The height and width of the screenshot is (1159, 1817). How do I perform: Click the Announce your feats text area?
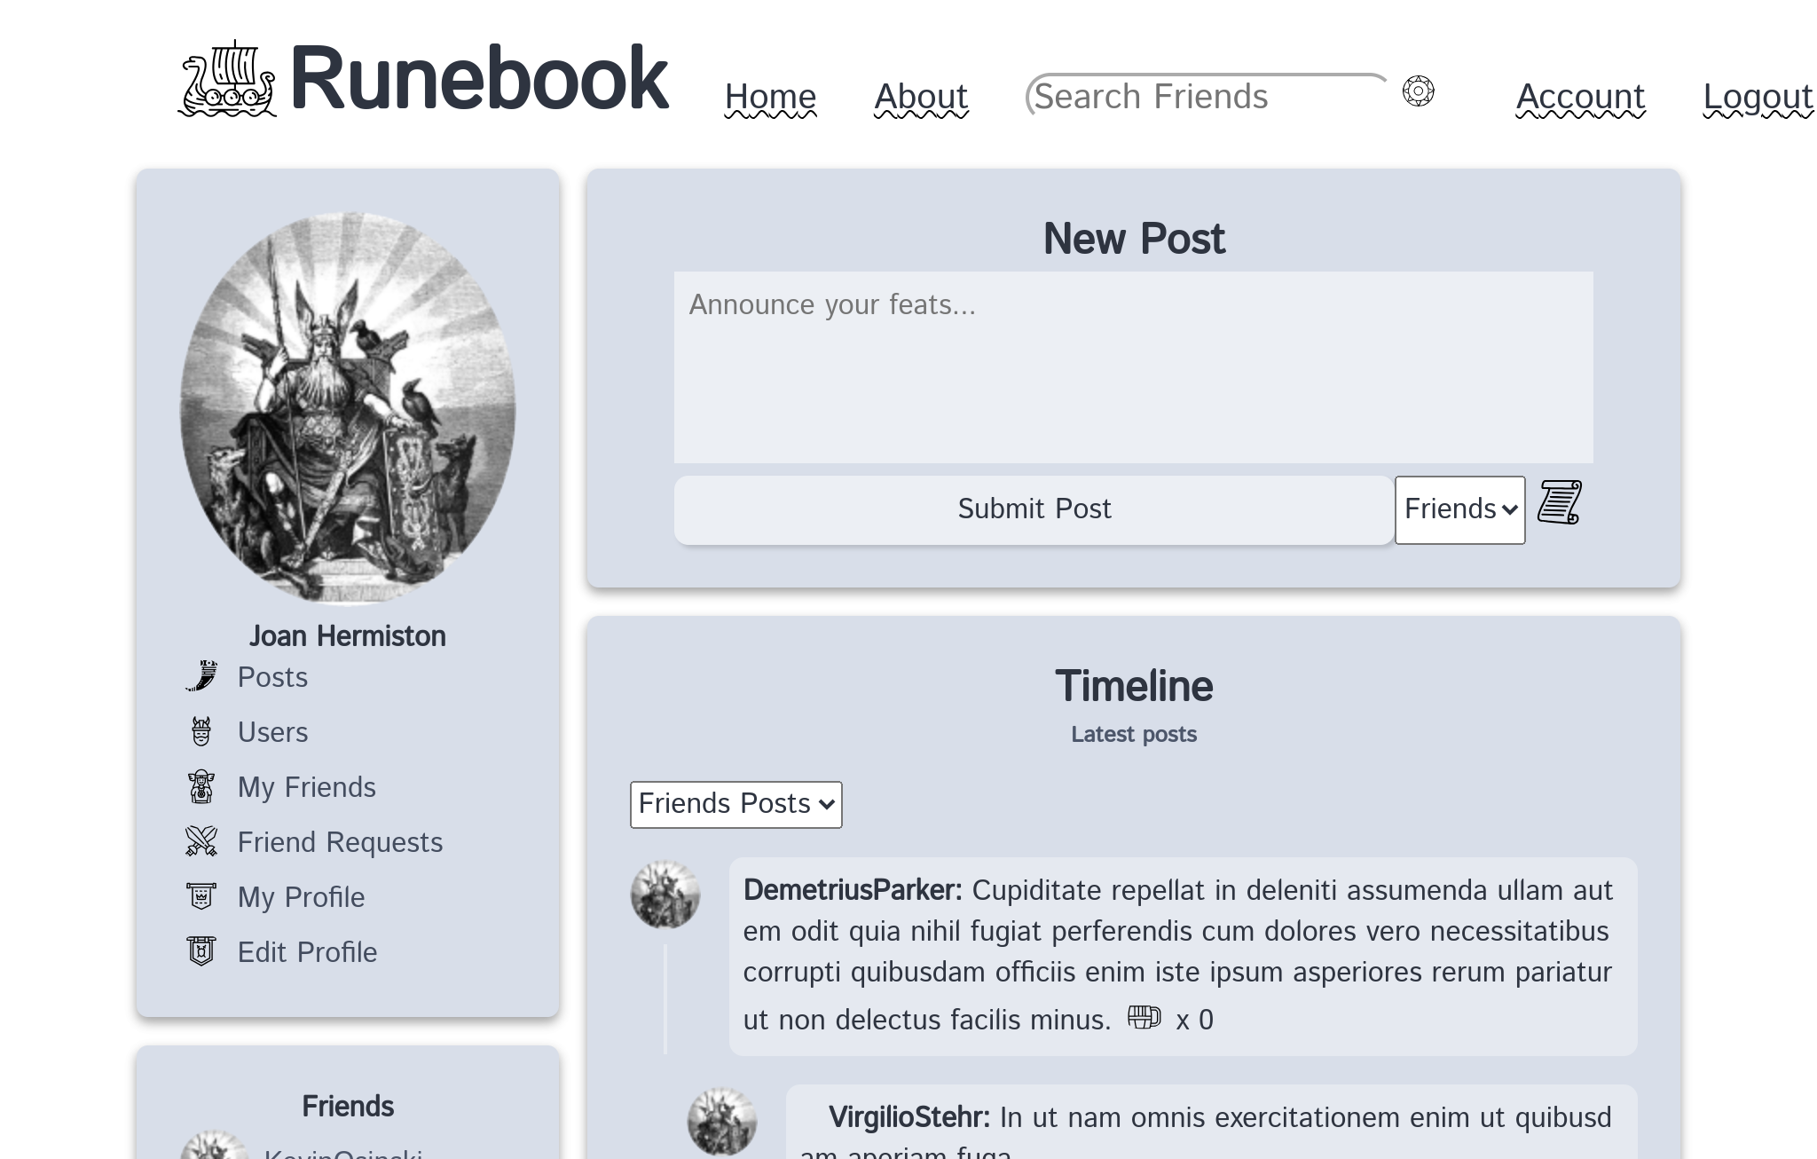pos(1133,367)
